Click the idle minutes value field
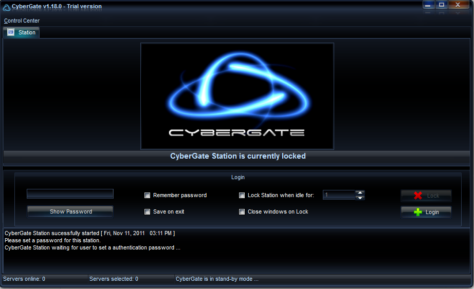Image resolution: width=474 pixels, height=289 pixels. (x=339, y=195)
